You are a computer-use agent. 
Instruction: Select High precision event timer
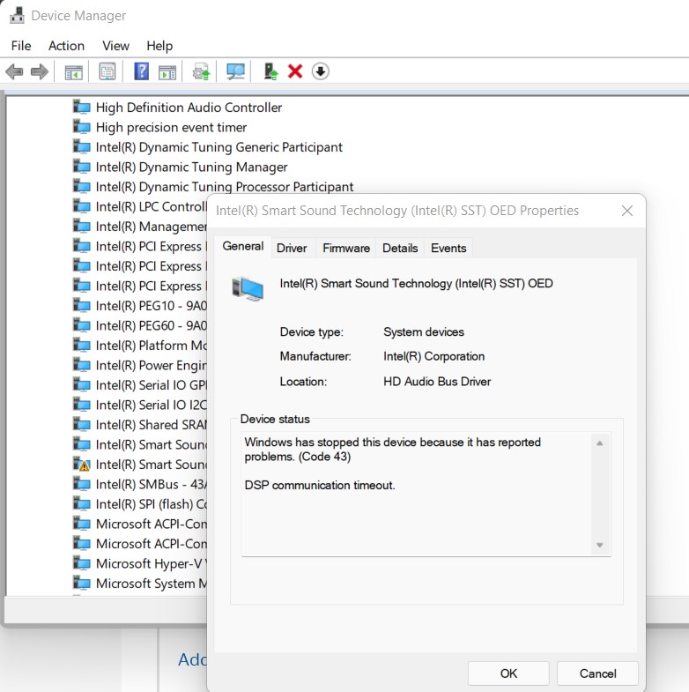171,127
